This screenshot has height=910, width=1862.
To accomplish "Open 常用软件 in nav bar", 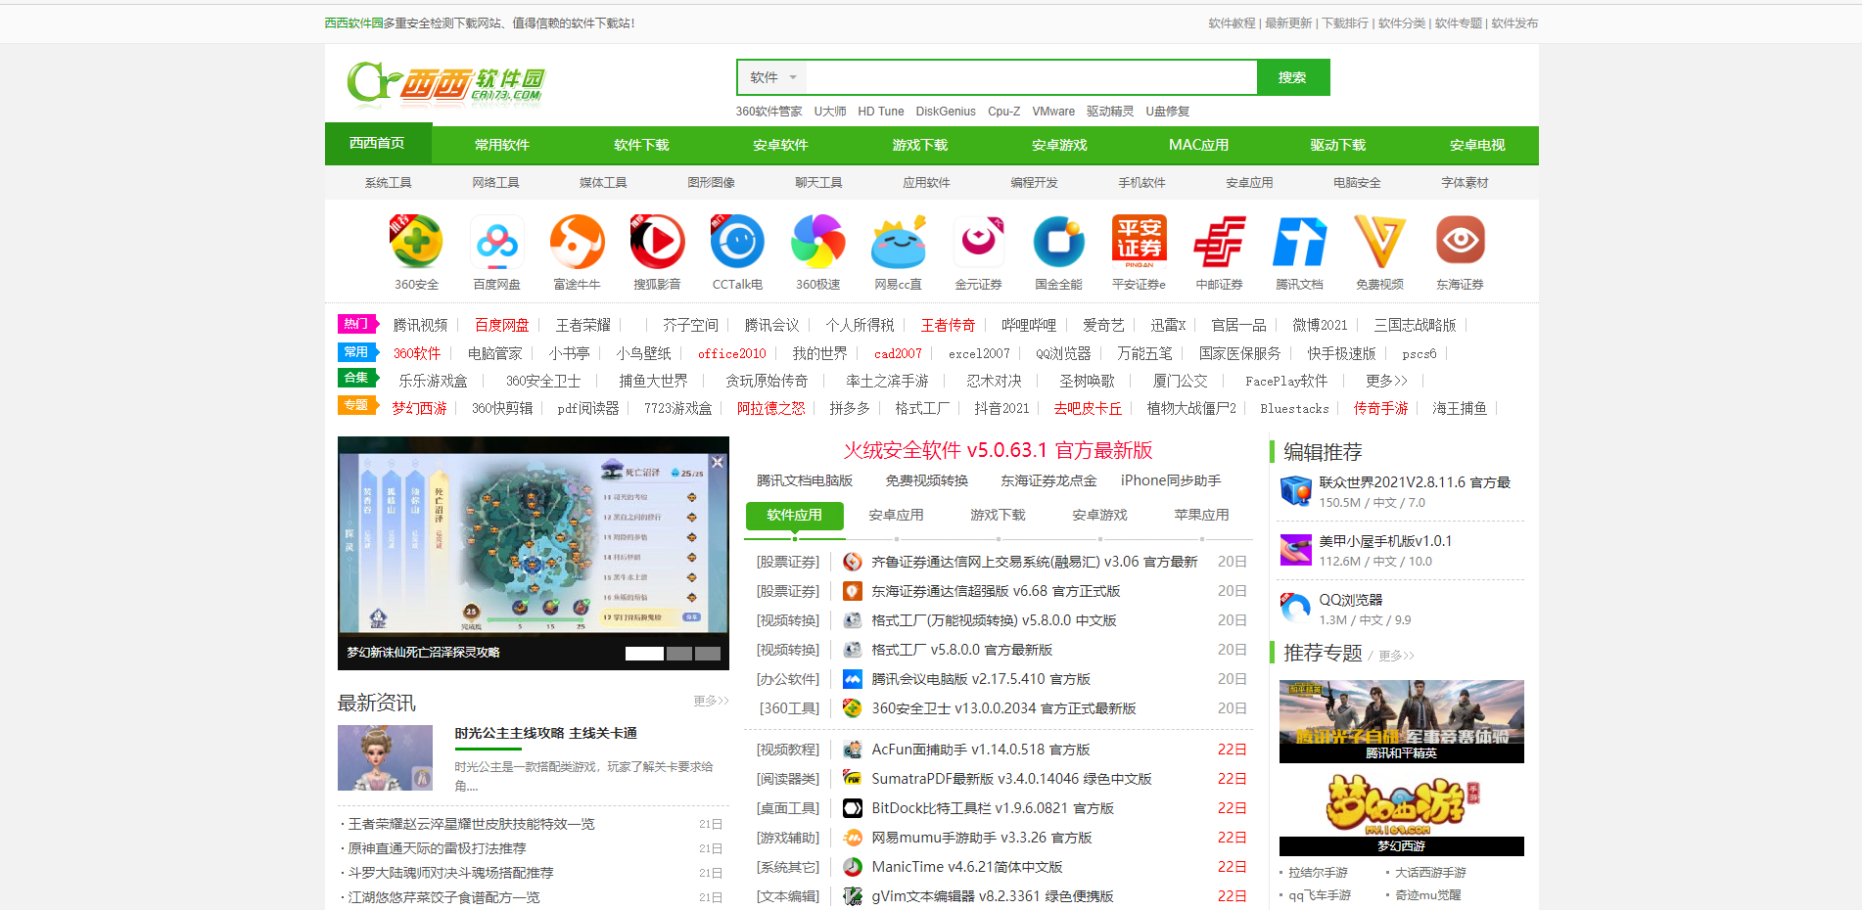I will (502, 145).
